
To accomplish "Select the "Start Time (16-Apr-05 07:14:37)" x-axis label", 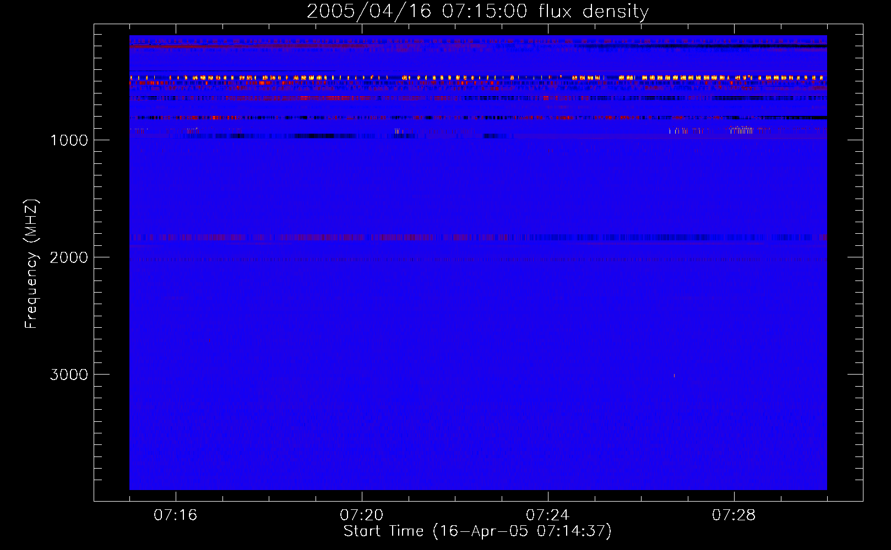I will point(477,531).
